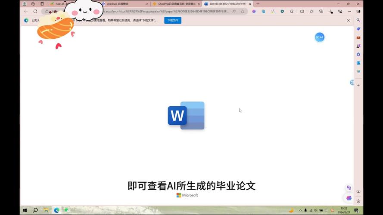Close the checkvip 百度搜索 tab
Image resolution: width=383 pixels, height=215 pixels.
pyautogui.click(x=147, y=4)
